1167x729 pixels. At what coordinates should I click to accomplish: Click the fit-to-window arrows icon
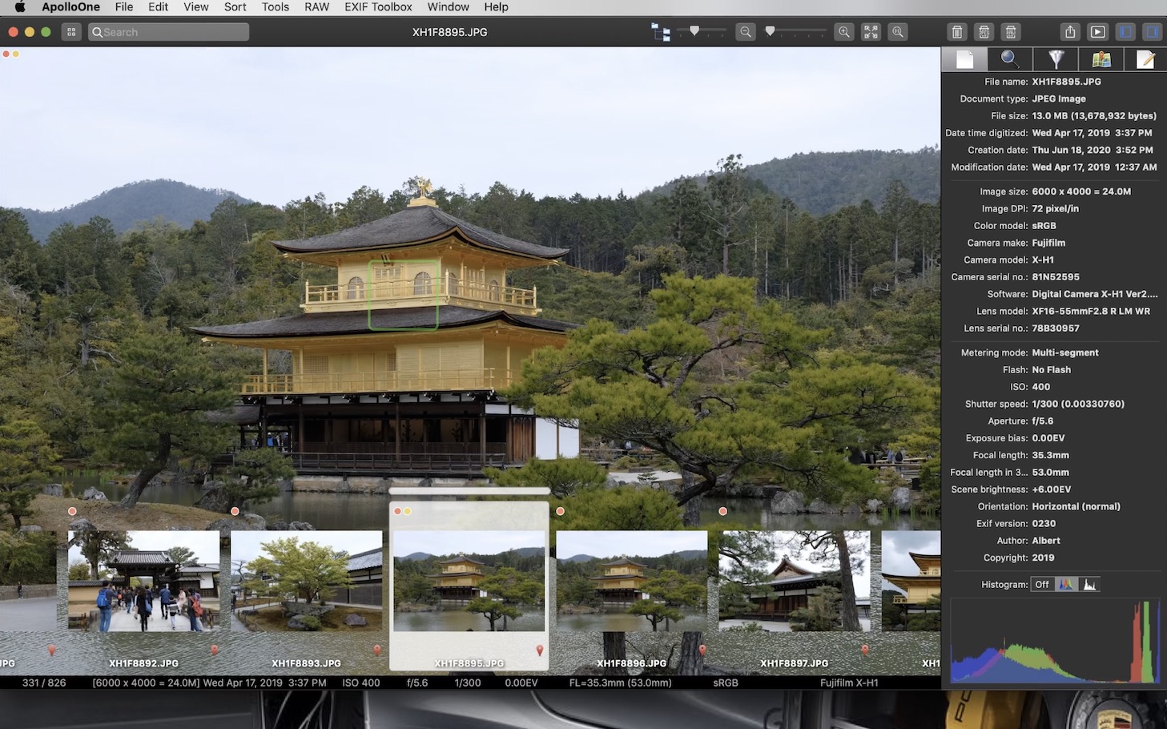click(871, 32)
